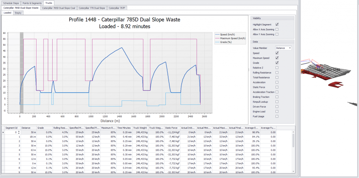
Task: Disable the Highlight Segment checkbox
Action: (x=277, y=24)
